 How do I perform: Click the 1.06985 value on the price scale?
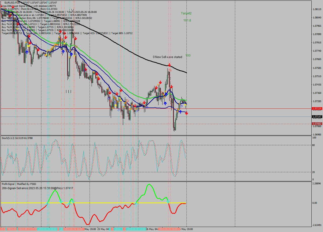(317, 135)
